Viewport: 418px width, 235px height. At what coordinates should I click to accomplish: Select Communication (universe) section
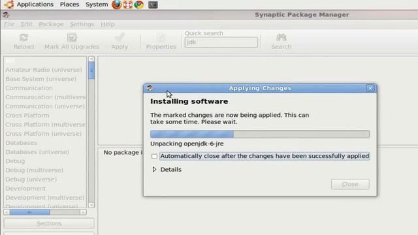(x=45, y=106)
